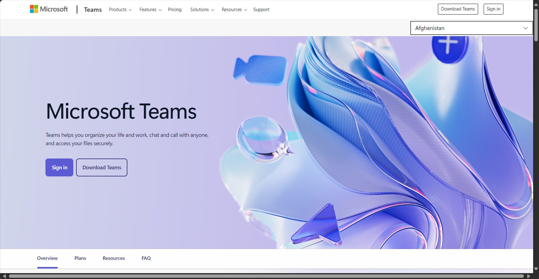Open the Support link
Screen dimensions: 539x279
click(x=261, y=10)
